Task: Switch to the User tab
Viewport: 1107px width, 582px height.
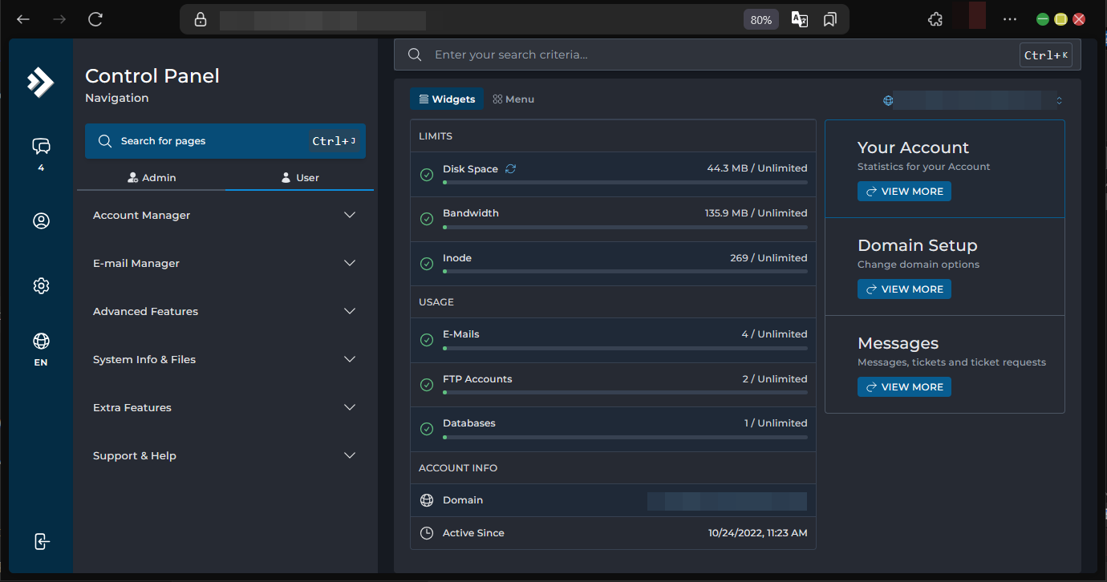Action: (300, 178)
